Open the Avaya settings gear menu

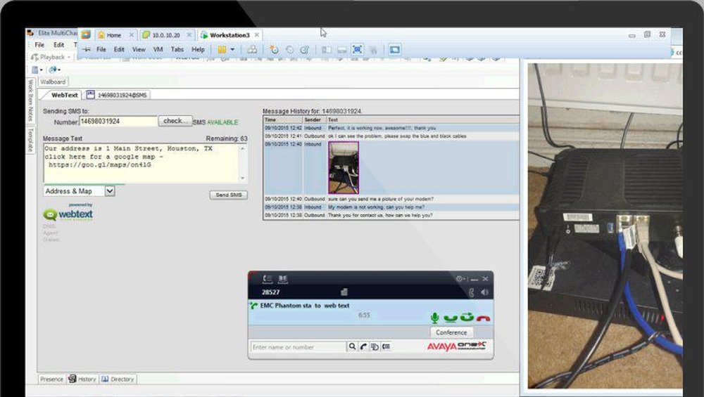[x=460, y=279]
